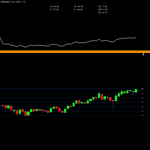
Task: Select the last green candlestick on the right
Action: 136,91
